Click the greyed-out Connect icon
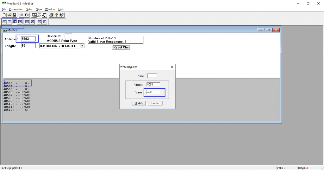Viewport: 324px width, 170px height. pos(22,15)
